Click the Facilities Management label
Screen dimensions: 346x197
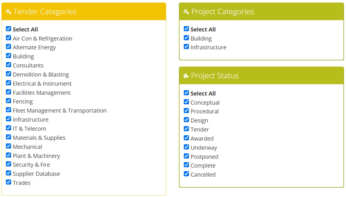point(41,93)
